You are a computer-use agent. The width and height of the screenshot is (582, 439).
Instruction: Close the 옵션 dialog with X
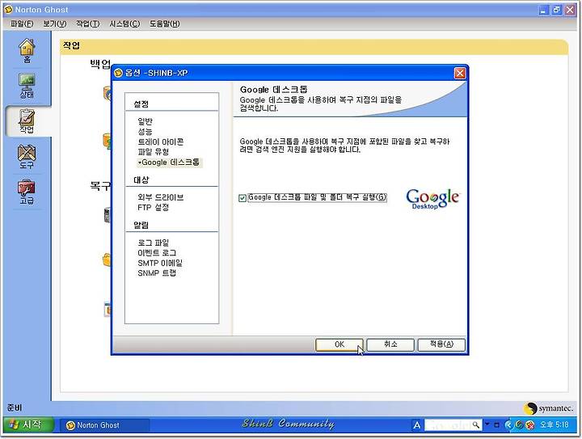(x=460, y=73)
